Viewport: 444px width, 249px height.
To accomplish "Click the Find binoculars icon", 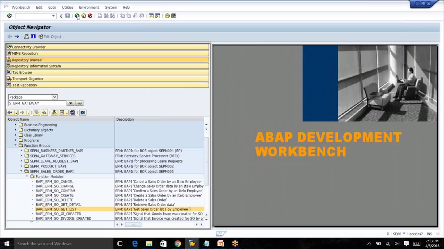I will tap(106, 16).
